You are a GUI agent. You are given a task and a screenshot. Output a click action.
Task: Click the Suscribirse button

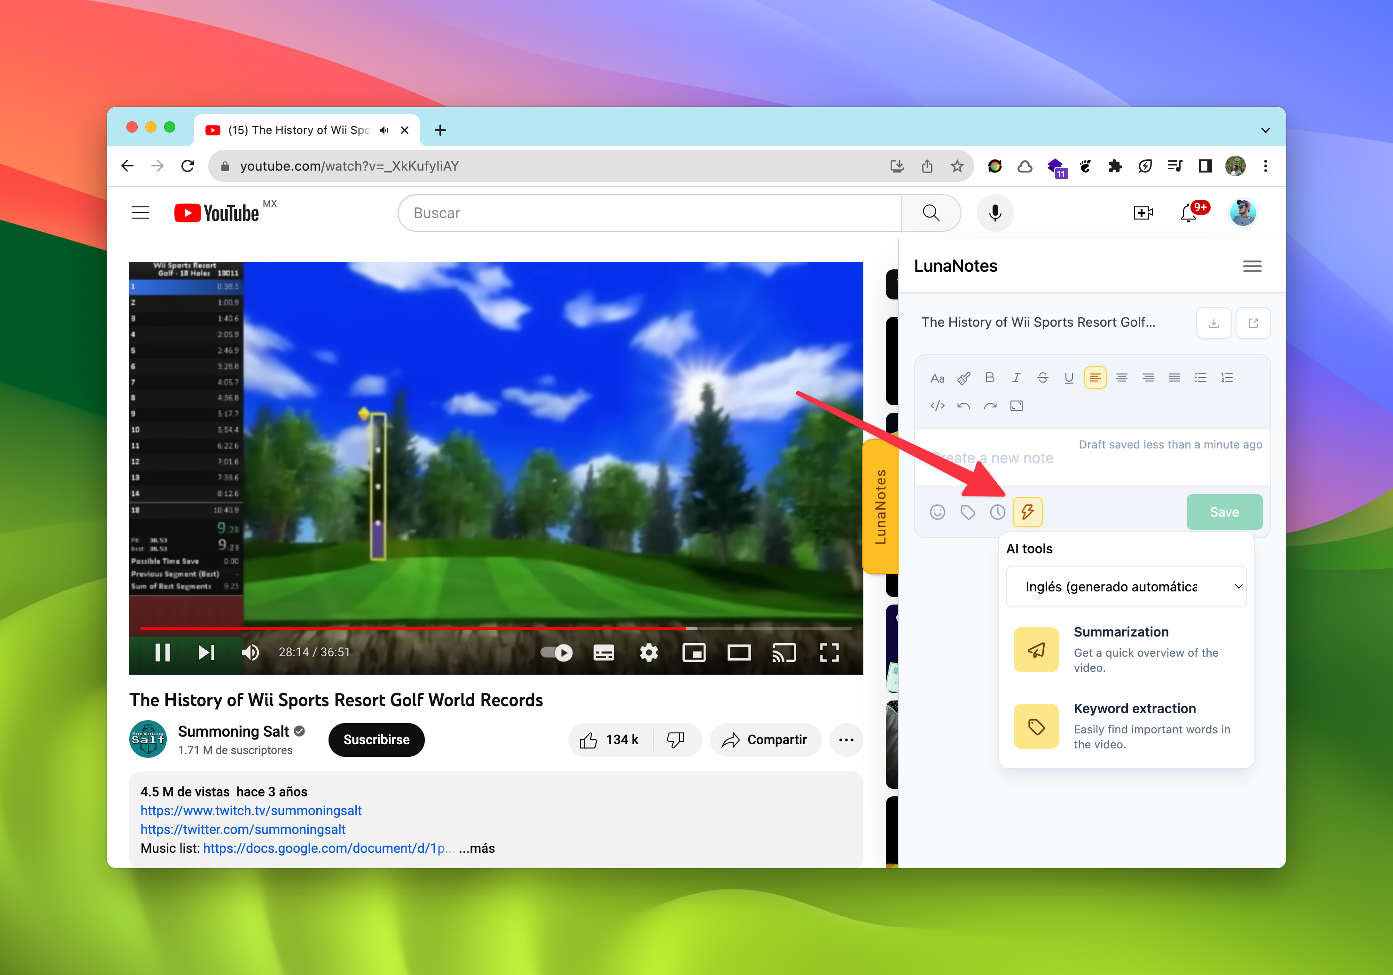[x=376, y=739]
